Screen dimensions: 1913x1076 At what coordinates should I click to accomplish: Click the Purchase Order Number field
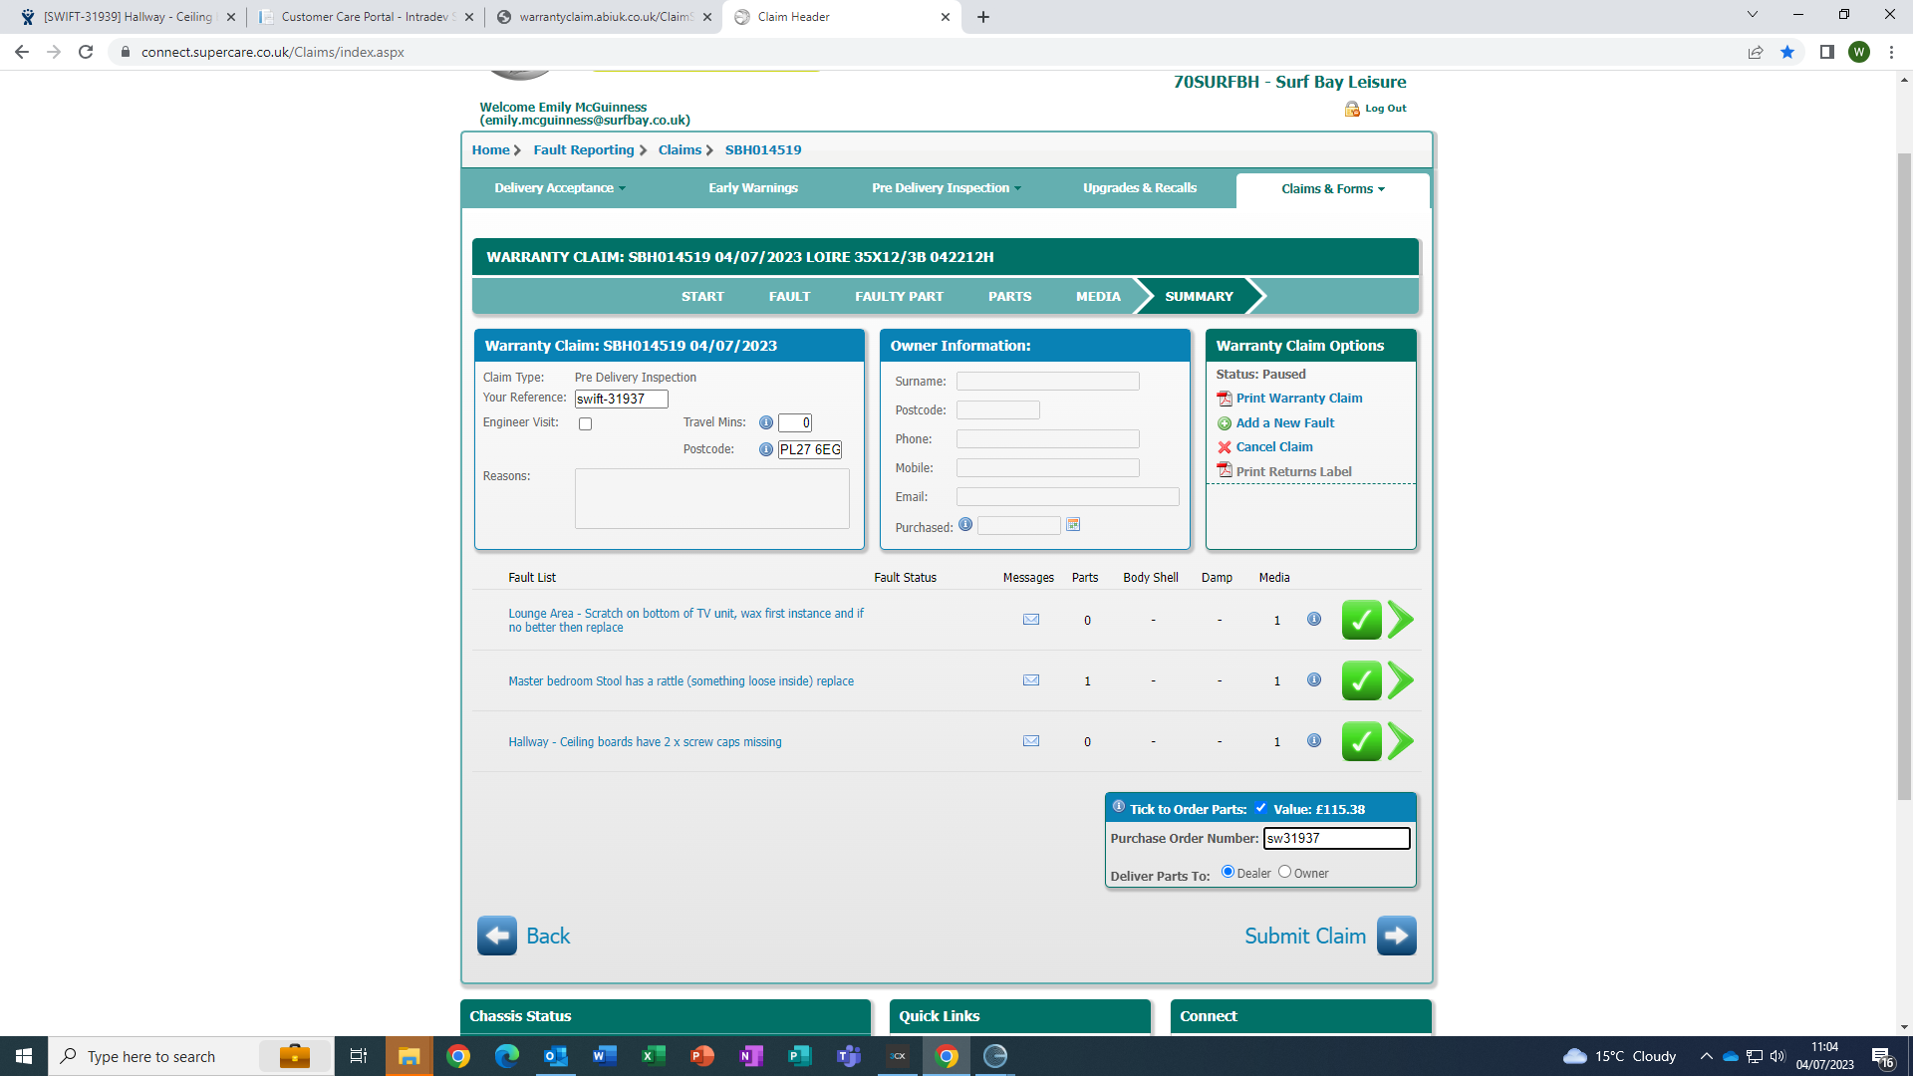click(x=1336, y=839)
